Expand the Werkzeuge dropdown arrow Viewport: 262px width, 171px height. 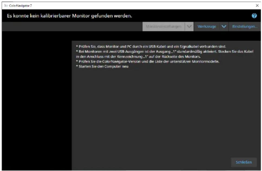click(x=224, y=27)
